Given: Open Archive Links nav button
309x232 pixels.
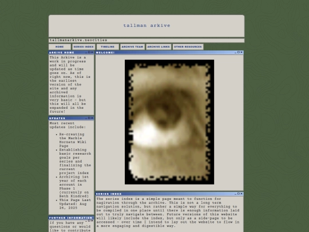Looking at the screenshot, I should coord(159,47).
